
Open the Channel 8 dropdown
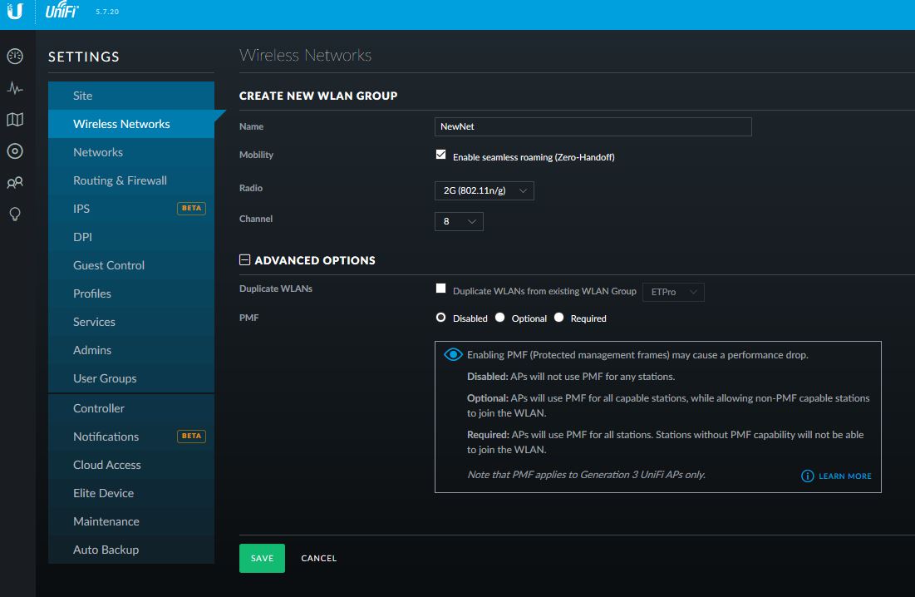click(x=459, y=221)
